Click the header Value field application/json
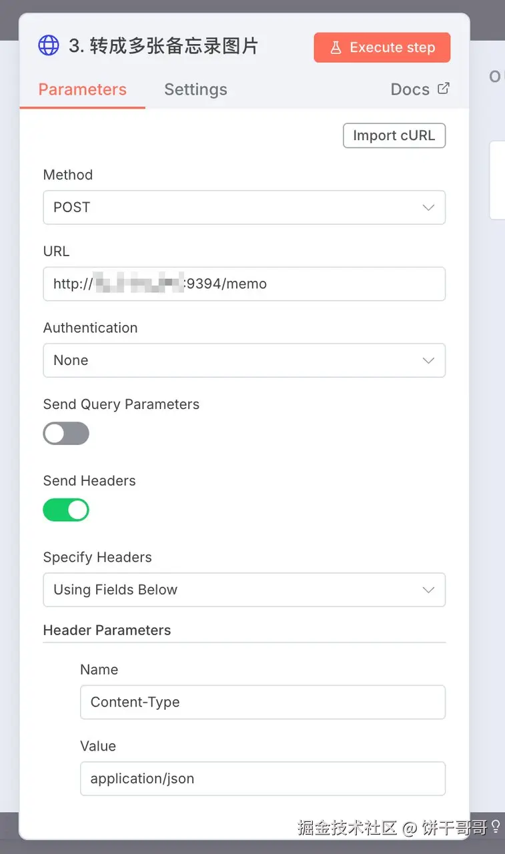 point(262,779)
